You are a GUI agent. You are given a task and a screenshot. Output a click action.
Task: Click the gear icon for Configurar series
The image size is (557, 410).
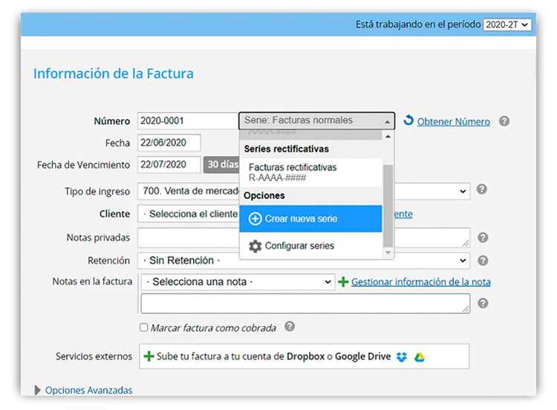(255, 246)
